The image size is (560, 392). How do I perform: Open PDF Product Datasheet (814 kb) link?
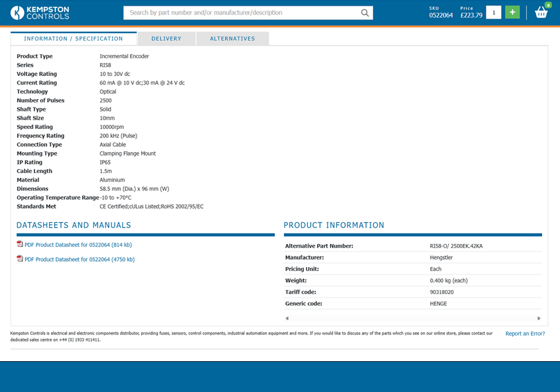(78, 245)
